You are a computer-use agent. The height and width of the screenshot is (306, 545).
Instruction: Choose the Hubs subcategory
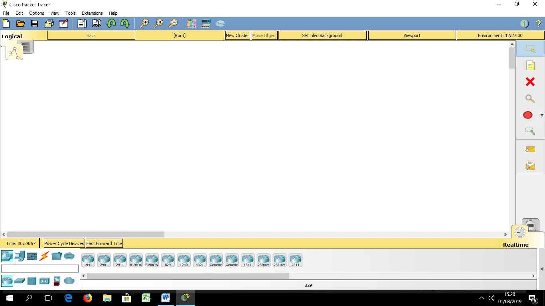(32, 281)
